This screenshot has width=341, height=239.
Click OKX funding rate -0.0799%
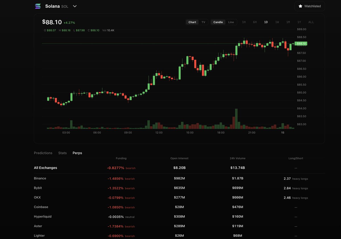point(116,198)
